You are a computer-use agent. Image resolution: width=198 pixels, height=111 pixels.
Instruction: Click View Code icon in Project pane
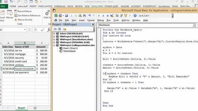[55, 29]
